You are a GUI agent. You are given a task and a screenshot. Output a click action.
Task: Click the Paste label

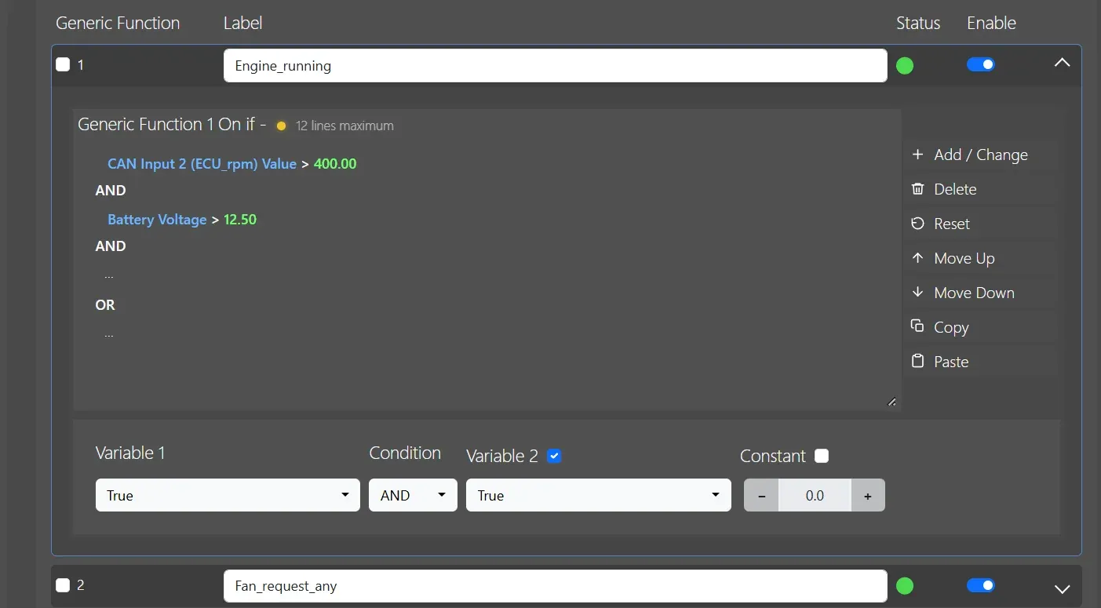coord(951,362)
